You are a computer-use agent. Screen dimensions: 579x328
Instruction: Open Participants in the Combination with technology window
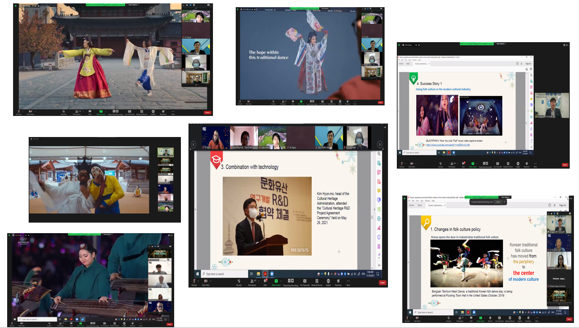(252, 283)
